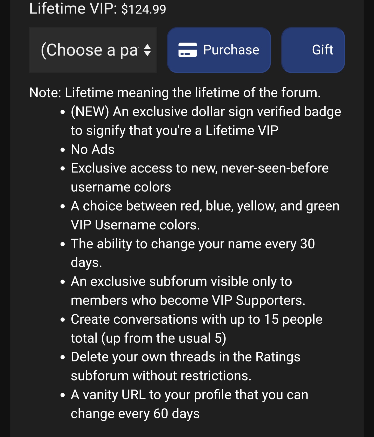Select the never-seen-before username colors perk

[x=199, y=177]
